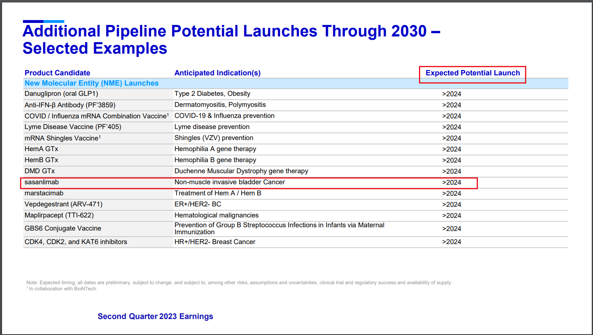Click the 'Danuglipron (oral GLP1)' product cell
The height and width of the screenshot is (335, 593).
(x=61, y=94)
